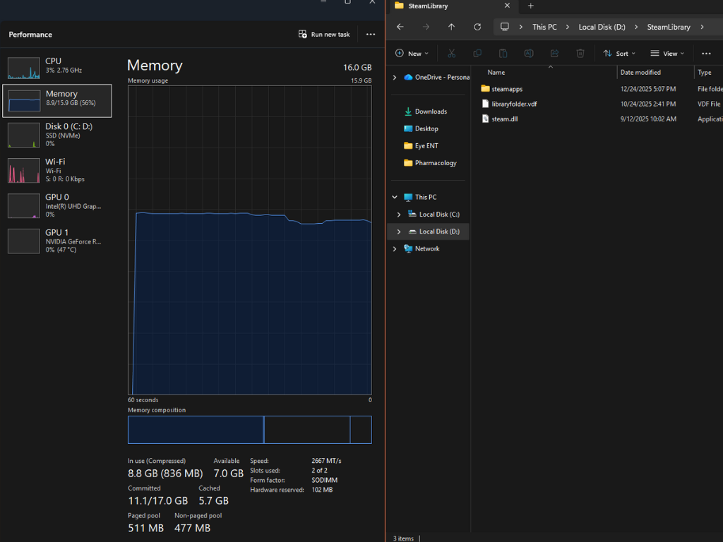Navigate up one folder level
The width and height of the screenshot is (723, 542).
451,27
